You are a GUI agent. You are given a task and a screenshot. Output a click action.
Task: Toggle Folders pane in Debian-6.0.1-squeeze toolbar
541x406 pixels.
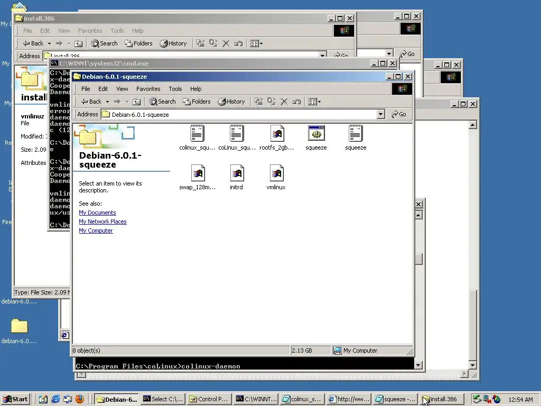[197, 101]
